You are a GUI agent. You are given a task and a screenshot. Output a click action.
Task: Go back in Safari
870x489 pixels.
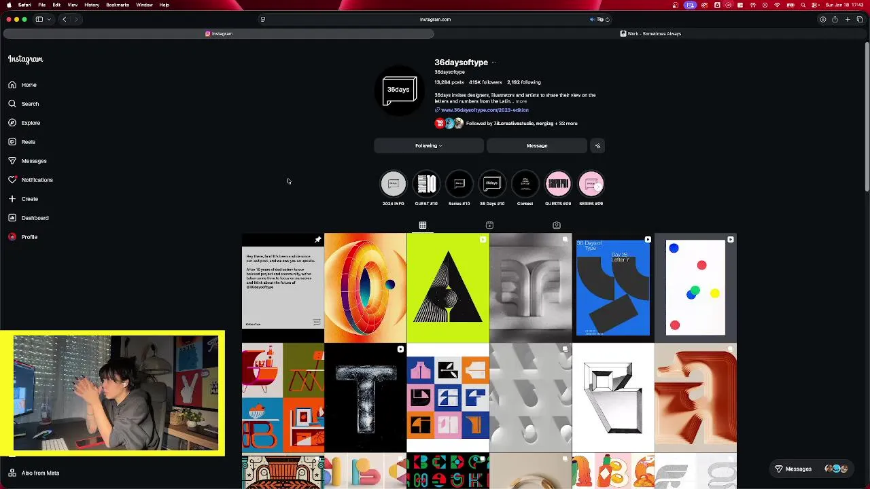tap(65, 19)
